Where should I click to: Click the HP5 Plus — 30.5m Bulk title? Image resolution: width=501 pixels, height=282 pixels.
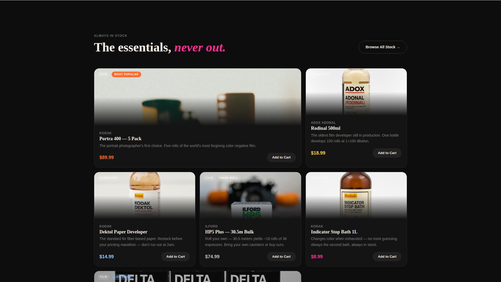tap(229, 232)
